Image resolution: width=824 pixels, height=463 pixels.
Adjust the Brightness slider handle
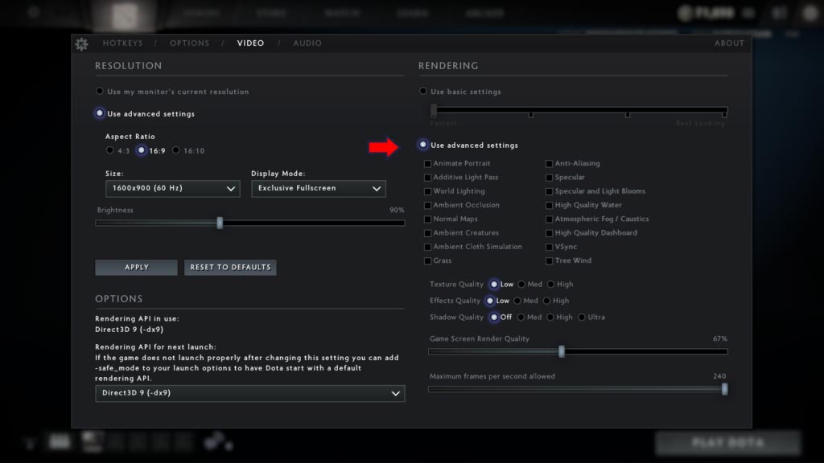coord(220,223)
